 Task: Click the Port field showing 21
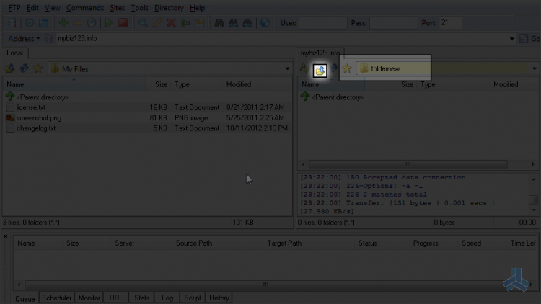(451, 23)
